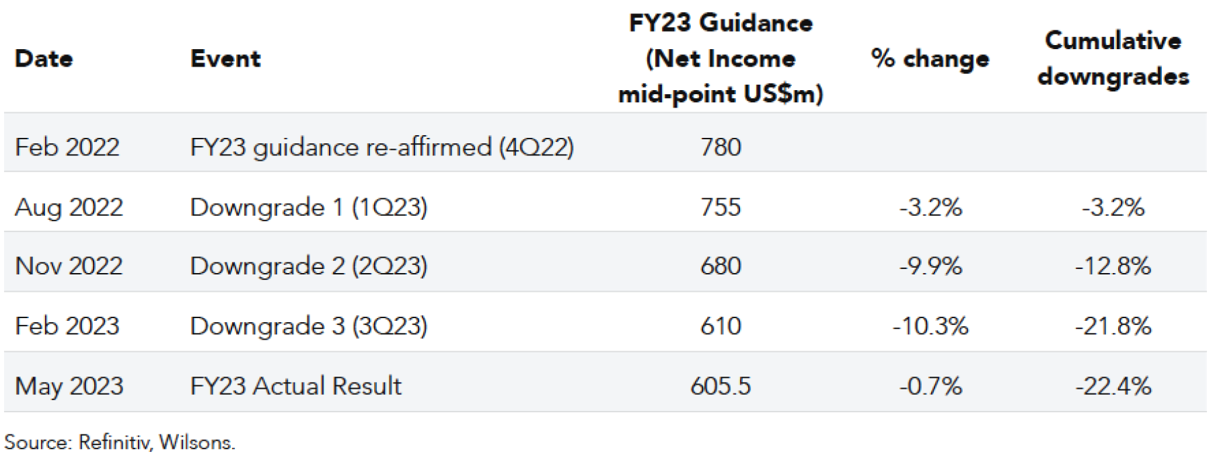Click the Source: Refinitiv, Wilsons footnote

(120, 442)
